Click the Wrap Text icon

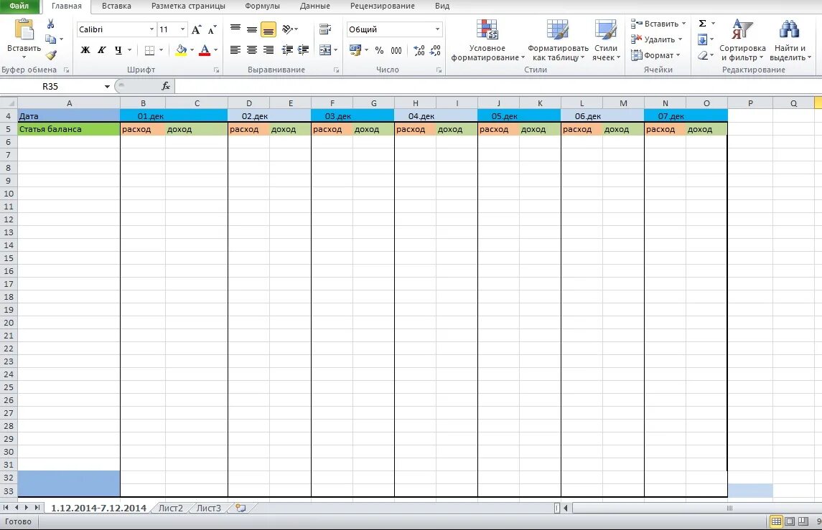click(x=325, y=29)
